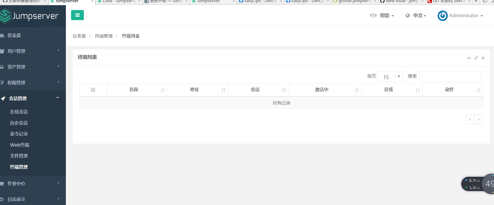Click the 仪表盘 breadcrumb link
494x205 pixels.
79,36
